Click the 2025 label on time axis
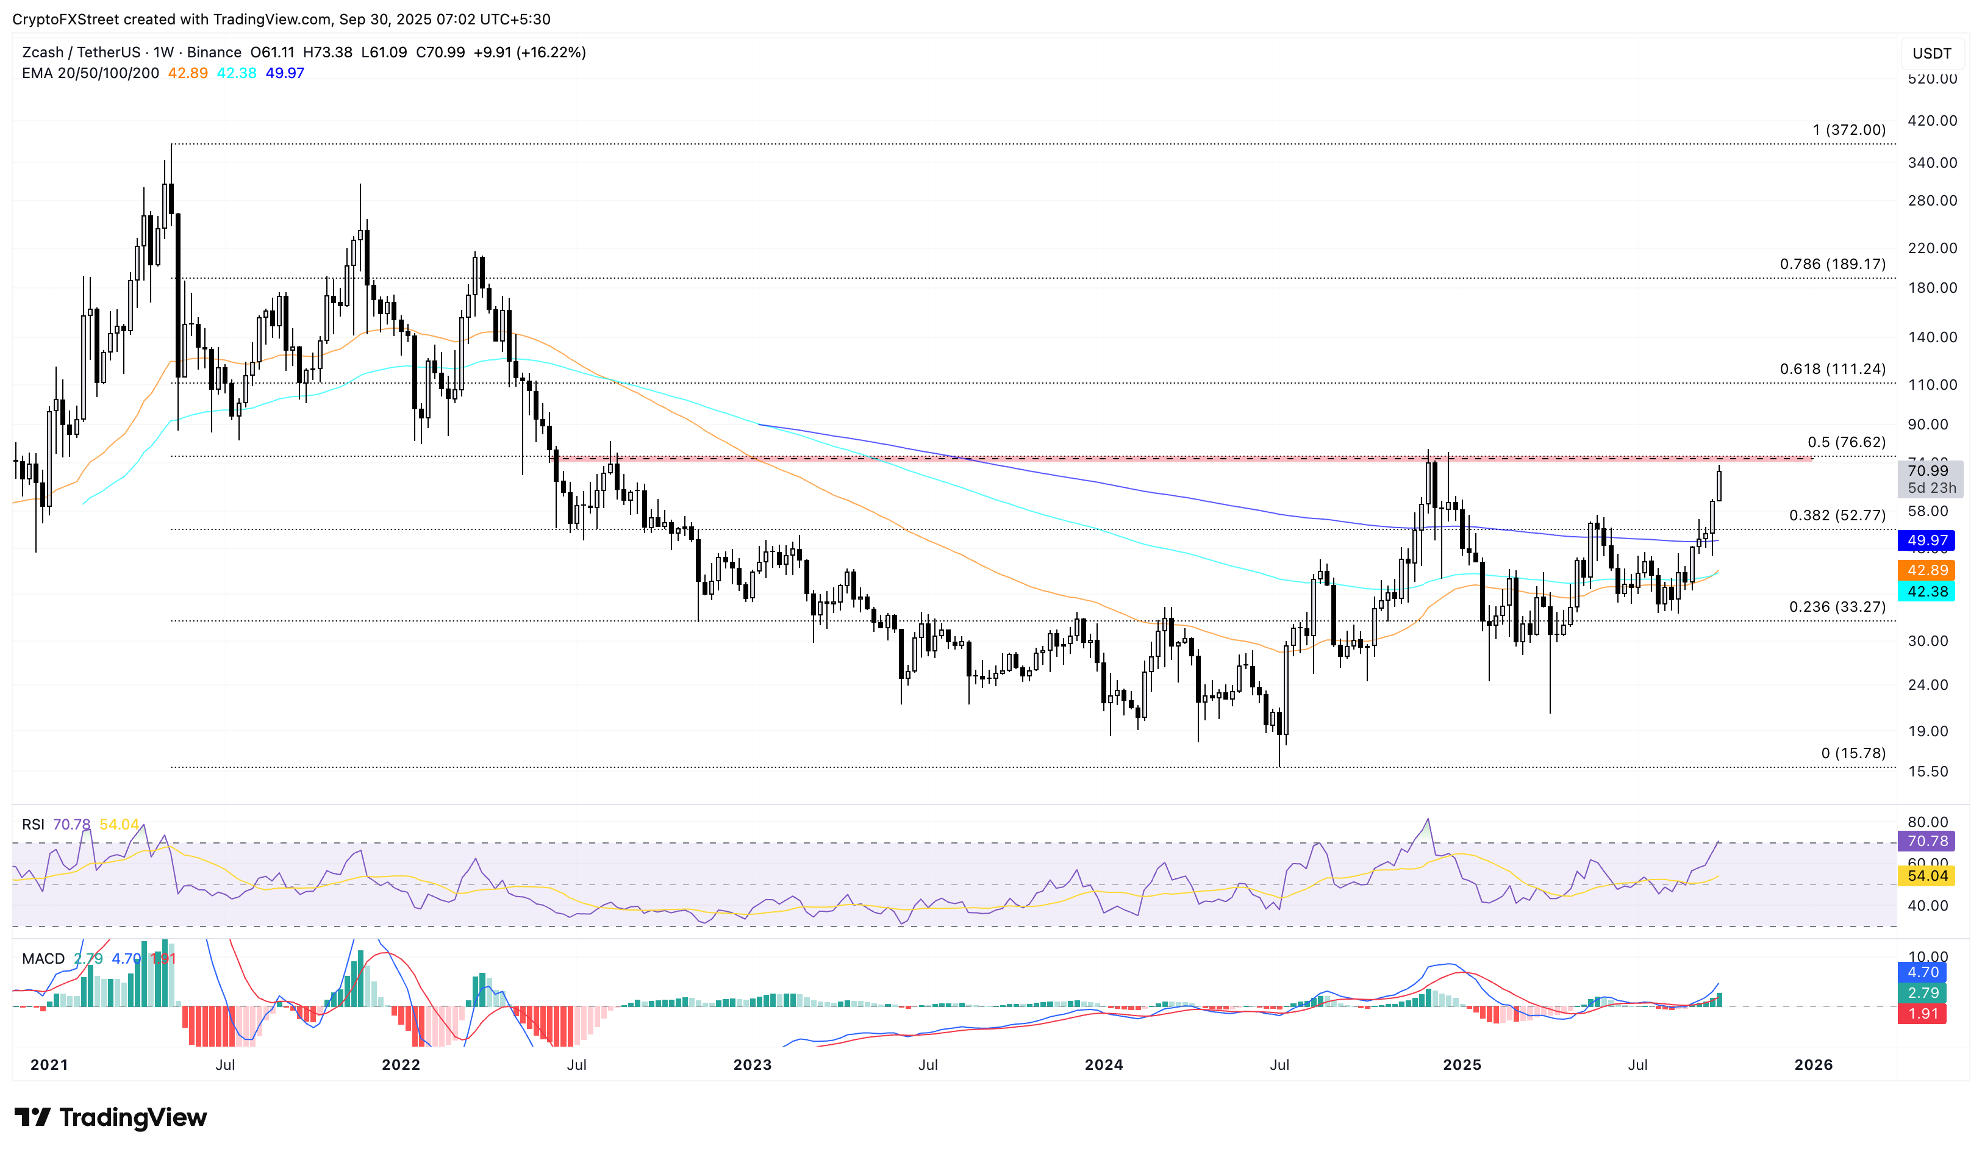This screenshot has width=1982, height=1154. [x=1461, y=1064]
